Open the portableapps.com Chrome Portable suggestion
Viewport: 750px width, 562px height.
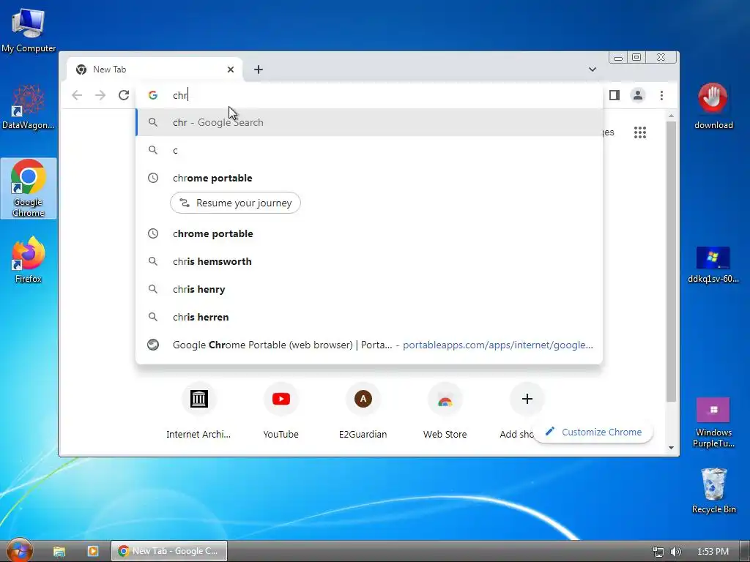[x=369, y=345]
